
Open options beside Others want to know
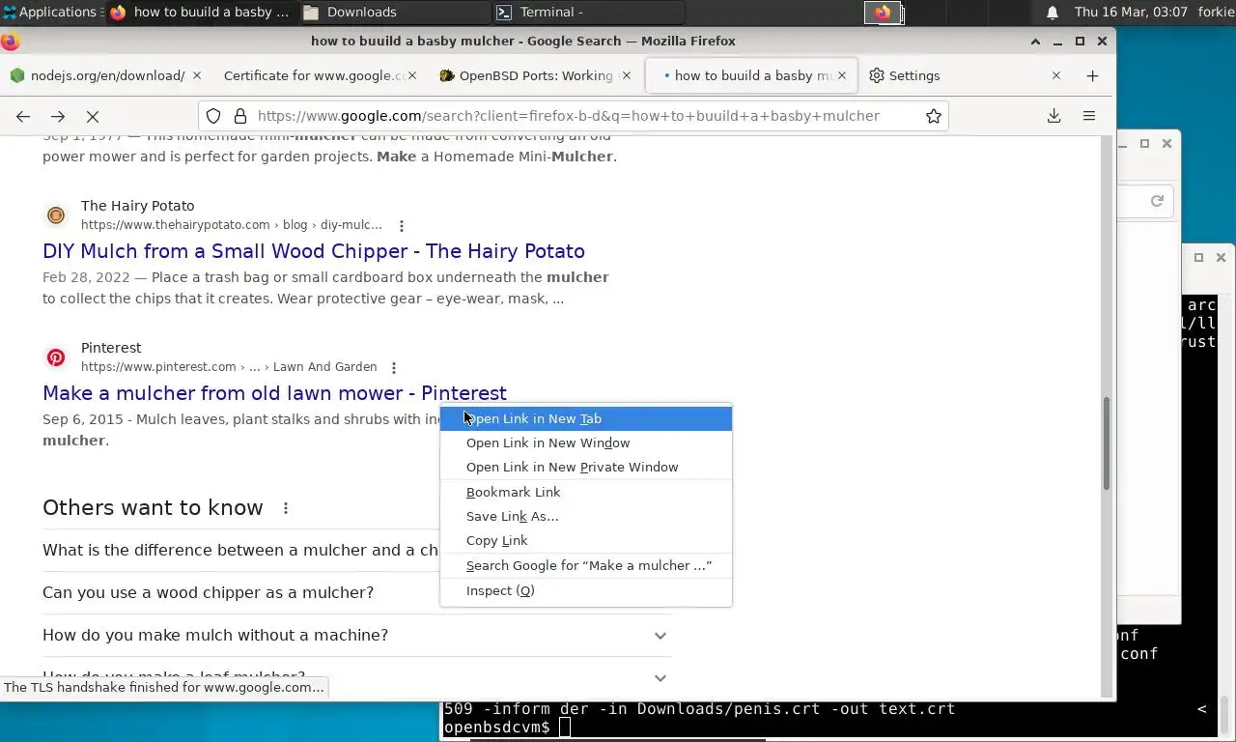tap(285, 508)
